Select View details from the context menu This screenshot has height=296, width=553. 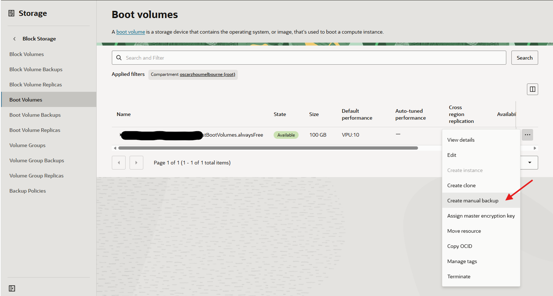pos(481,140)
